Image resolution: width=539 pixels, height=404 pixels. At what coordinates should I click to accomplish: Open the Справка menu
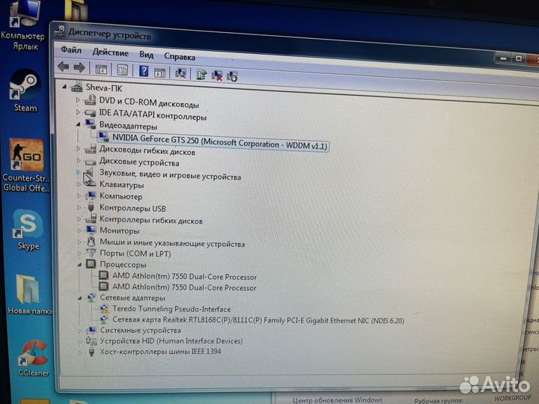[x=179, y=56]
